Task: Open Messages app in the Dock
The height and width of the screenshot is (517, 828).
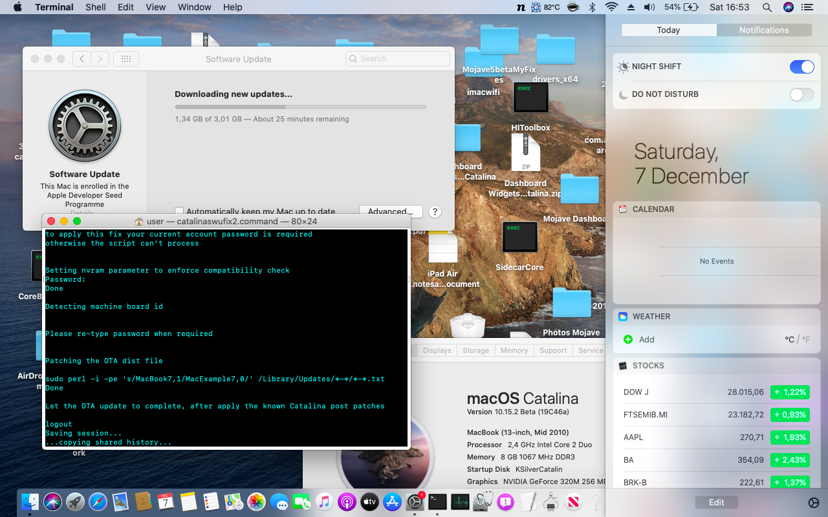Action: pyautogui.click(x=279, y=501)
